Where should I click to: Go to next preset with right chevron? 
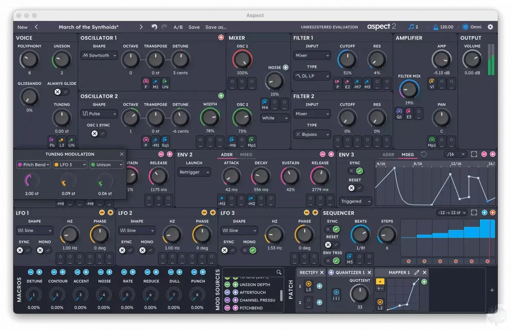(x=141, y=27)
